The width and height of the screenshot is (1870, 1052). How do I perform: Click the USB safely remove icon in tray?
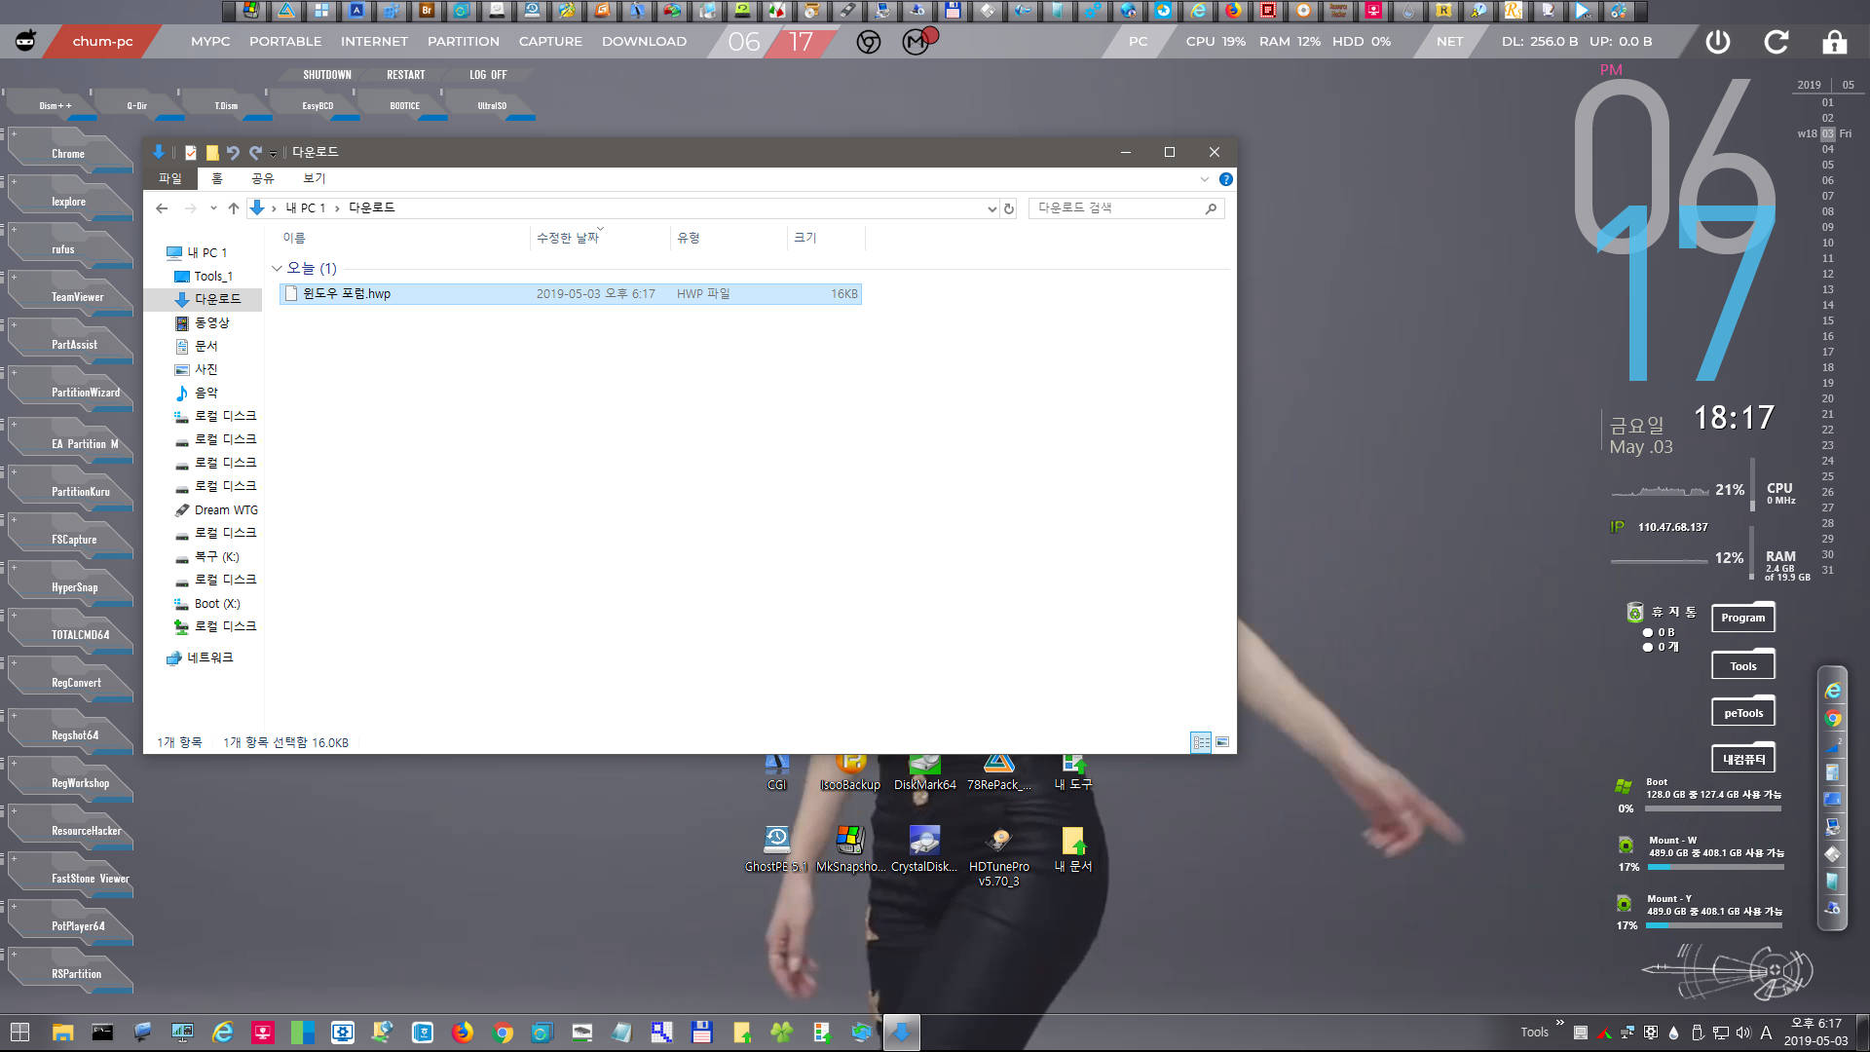coord(1697,1033)
